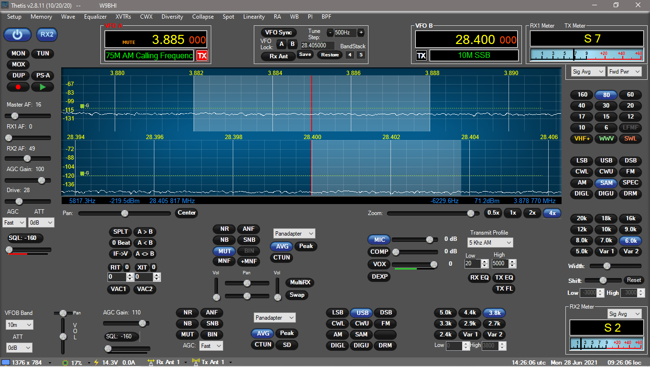Click the red TX indicator on VFO A

pyautogui.click(x=202, y=56)
